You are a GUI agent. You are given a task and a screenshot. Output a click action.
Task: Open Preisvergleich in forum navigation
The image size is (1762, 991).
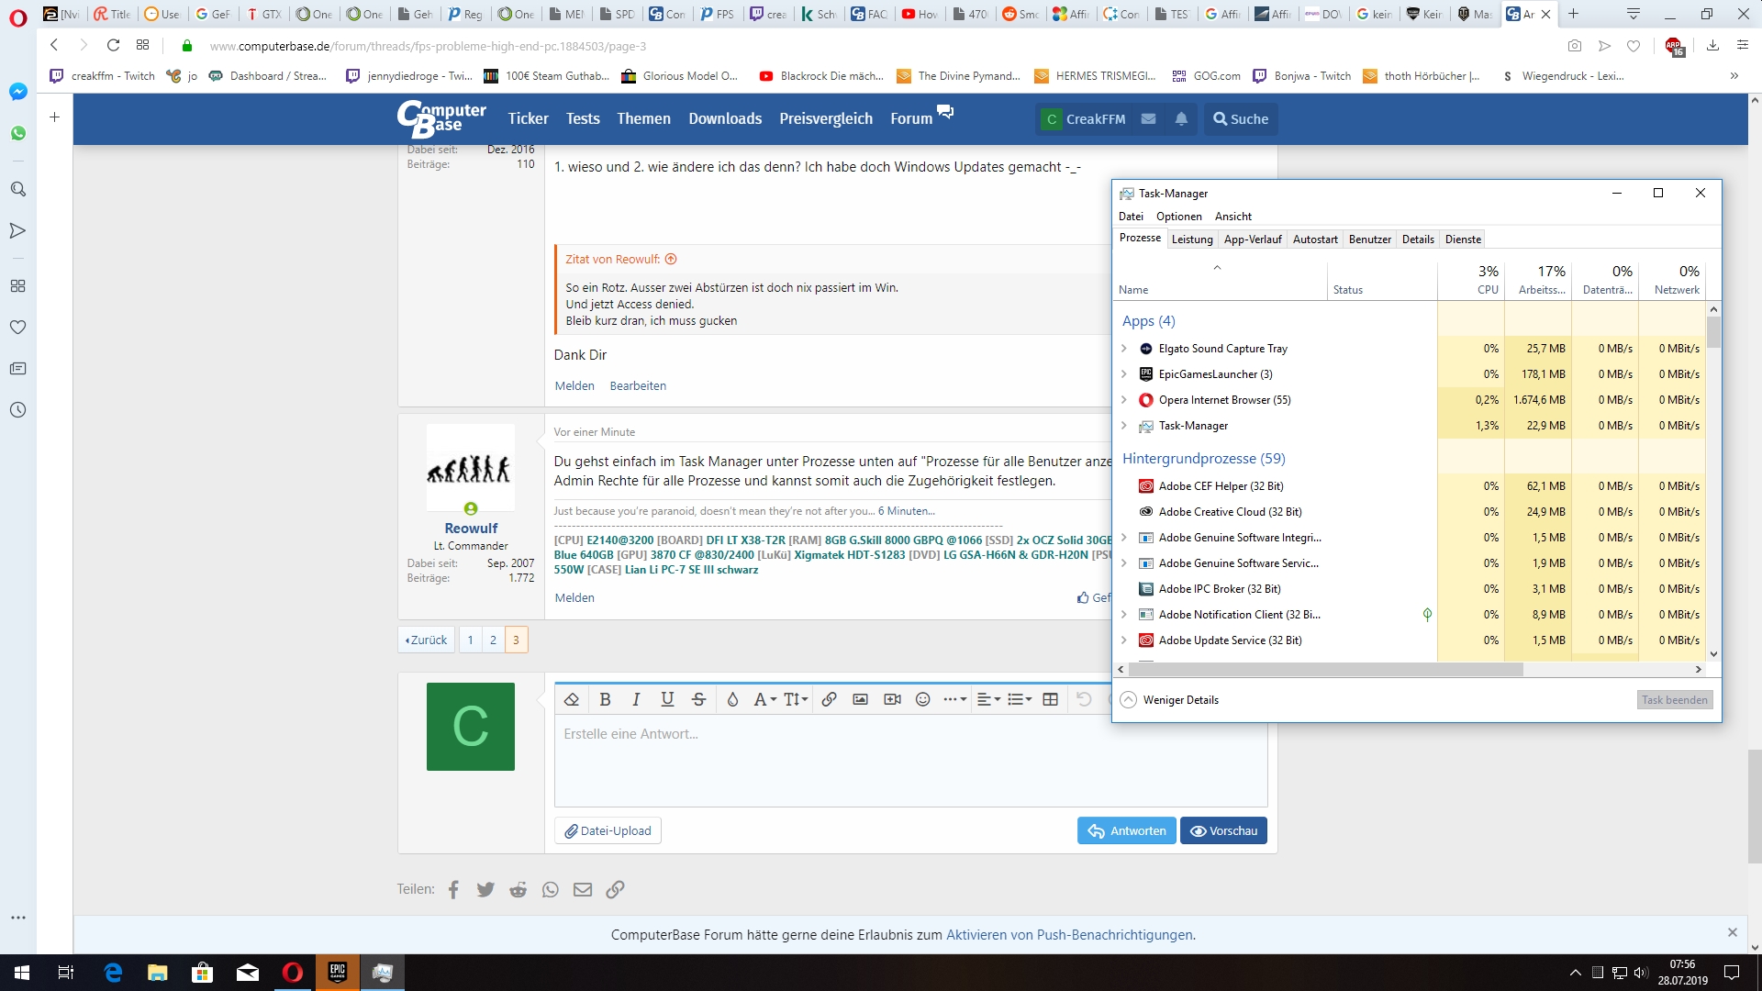point(826,118)
